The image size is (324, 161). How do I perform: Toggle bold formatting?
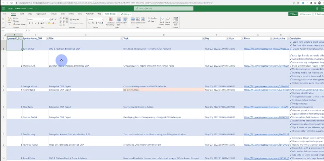pos(29,23)
